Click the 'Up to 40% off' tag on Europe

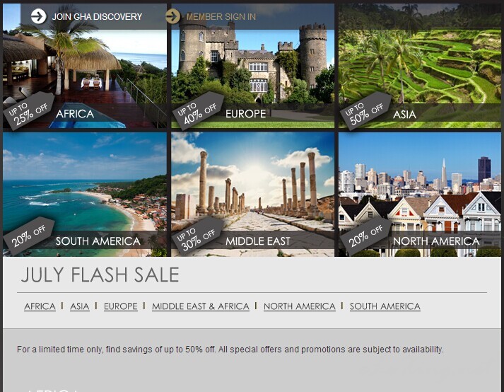[x=197, y=111]
